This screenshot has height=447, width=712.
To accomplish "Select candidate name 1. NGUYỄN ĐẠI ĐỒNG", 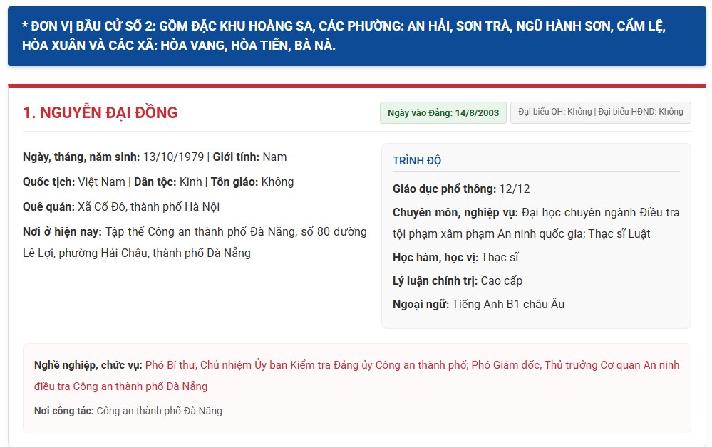I will pos(100,113).
